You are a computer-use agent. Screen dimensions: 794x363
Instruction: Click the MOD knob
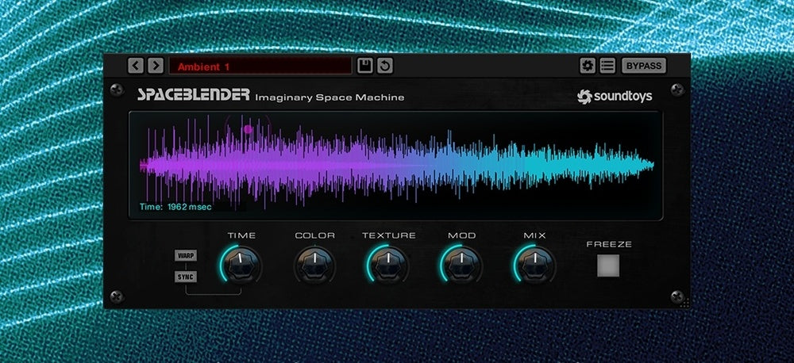(x=462, y=265)
